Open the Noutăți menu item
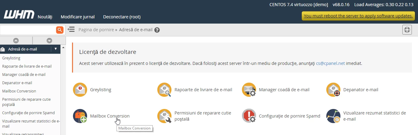The width and height of the screenshot is (418, 135). [45, 17]
